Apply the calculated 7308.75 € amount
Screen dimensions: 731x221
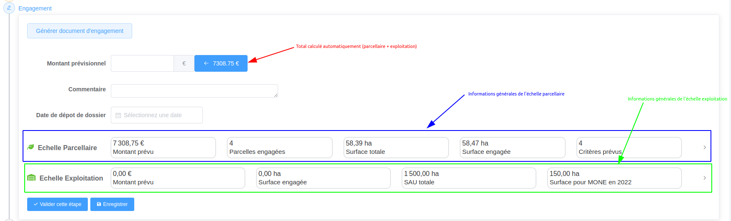click(221, 63)
